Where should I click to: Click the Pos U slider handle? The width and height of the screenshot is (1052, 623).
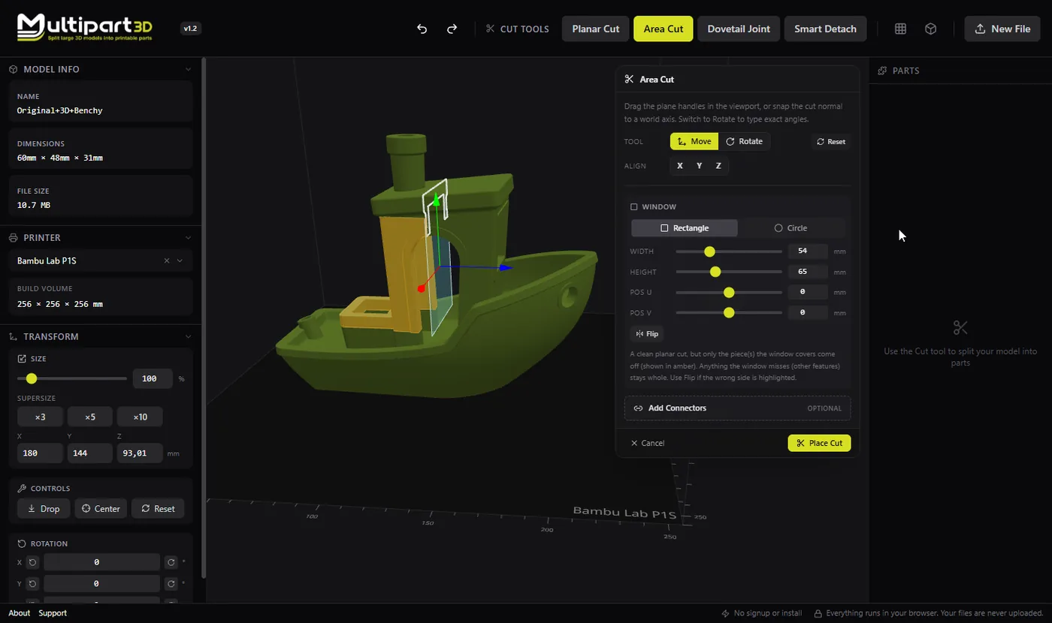729,292
